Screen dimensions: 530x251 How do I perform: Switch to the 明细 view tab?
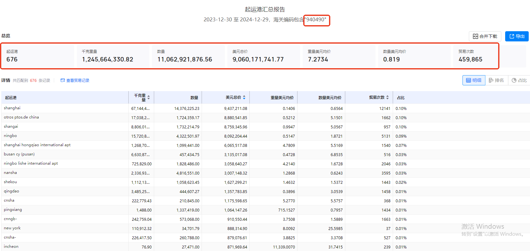(474, 80)
